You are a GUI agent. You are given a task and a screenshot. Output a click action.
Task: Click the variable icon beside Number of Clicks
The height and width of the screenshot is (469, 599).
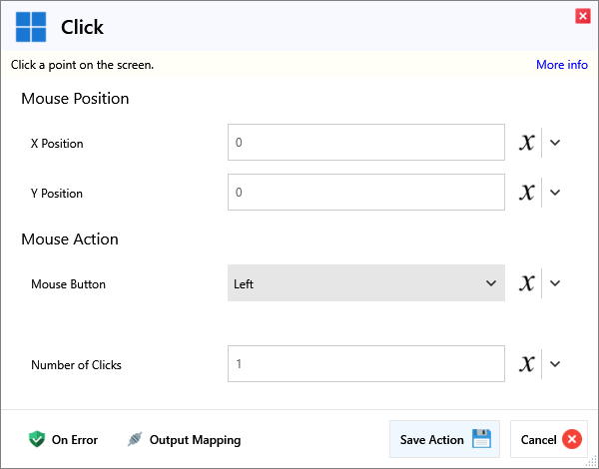tap(527, 364)
